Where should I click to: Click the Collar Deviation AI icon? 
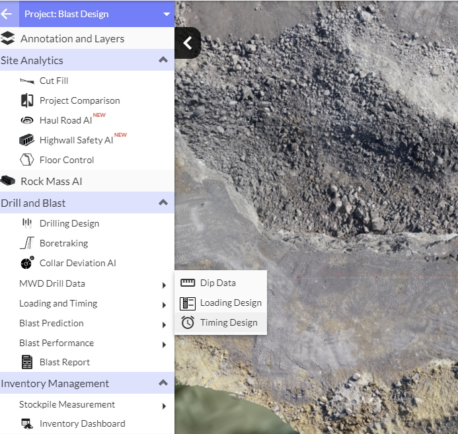pyautogui.click(x=27, y=263)
